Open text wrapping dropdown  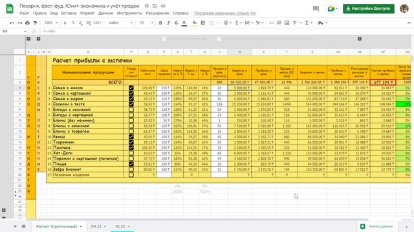(248, 23)
